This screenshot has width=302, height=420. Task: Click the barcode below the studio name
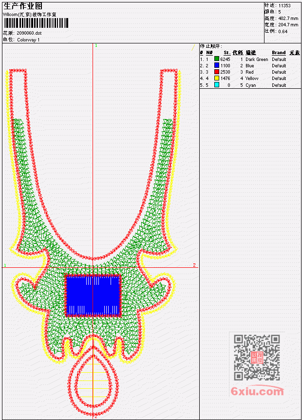(x=36, y=23)
